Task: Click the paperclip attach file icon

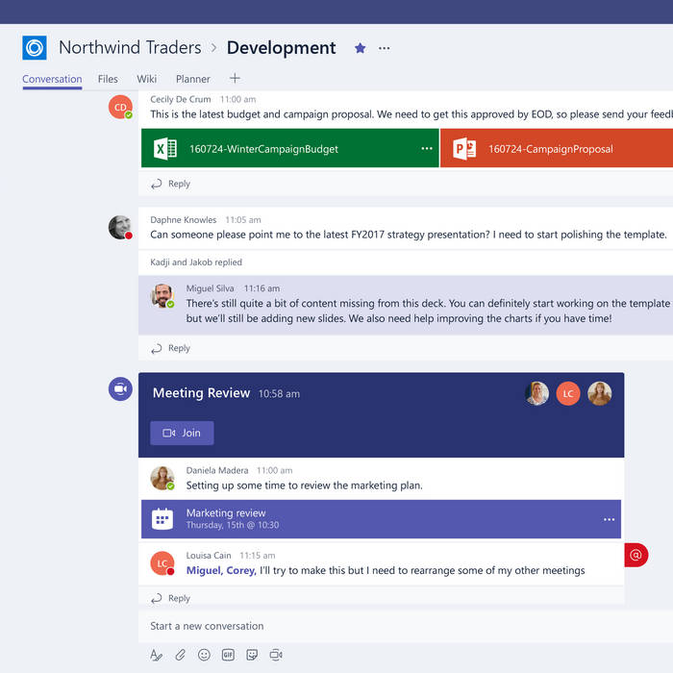Action: [x=180, y=655]
